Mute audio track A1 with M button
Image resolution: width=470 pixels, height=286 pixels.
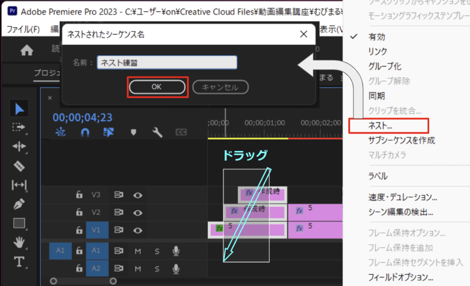click(138, 251)
